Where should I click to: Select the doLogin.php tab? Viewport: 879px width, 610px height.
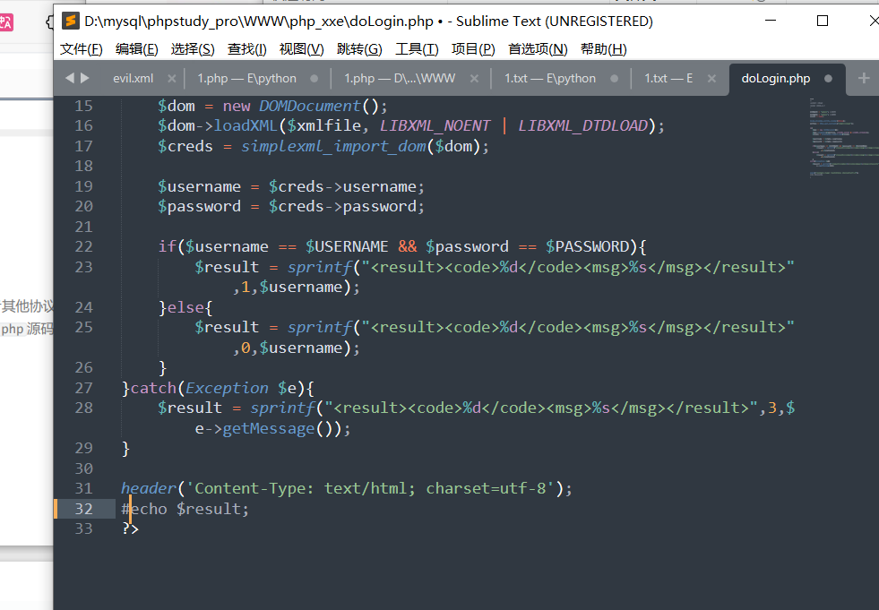[775, 79]
